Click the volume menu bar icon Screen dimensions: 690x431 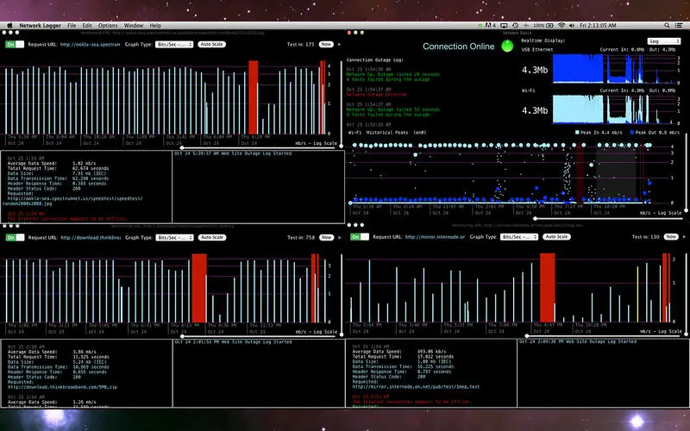pos(572,26)
